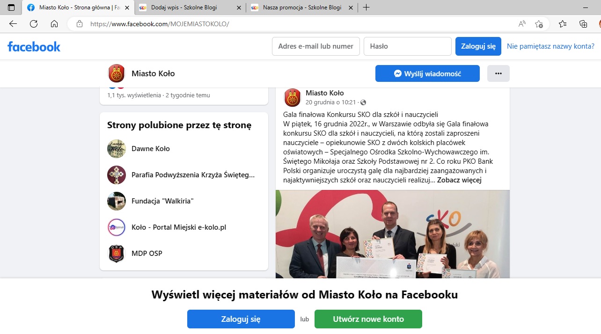Click the Miasto Koło page title in the header
Viewport: 601px width, 334px height.
(153, 73)
